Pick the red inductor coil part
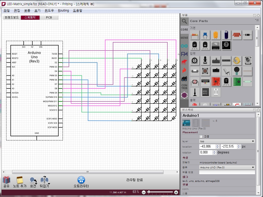Image resolution: width=263 pixels, height=197 pixels. point(237,35)
